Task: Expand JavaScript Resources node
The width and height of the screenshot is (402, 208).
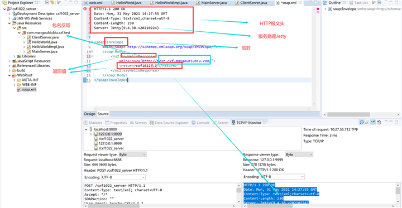Action: (x=9, y=61)
